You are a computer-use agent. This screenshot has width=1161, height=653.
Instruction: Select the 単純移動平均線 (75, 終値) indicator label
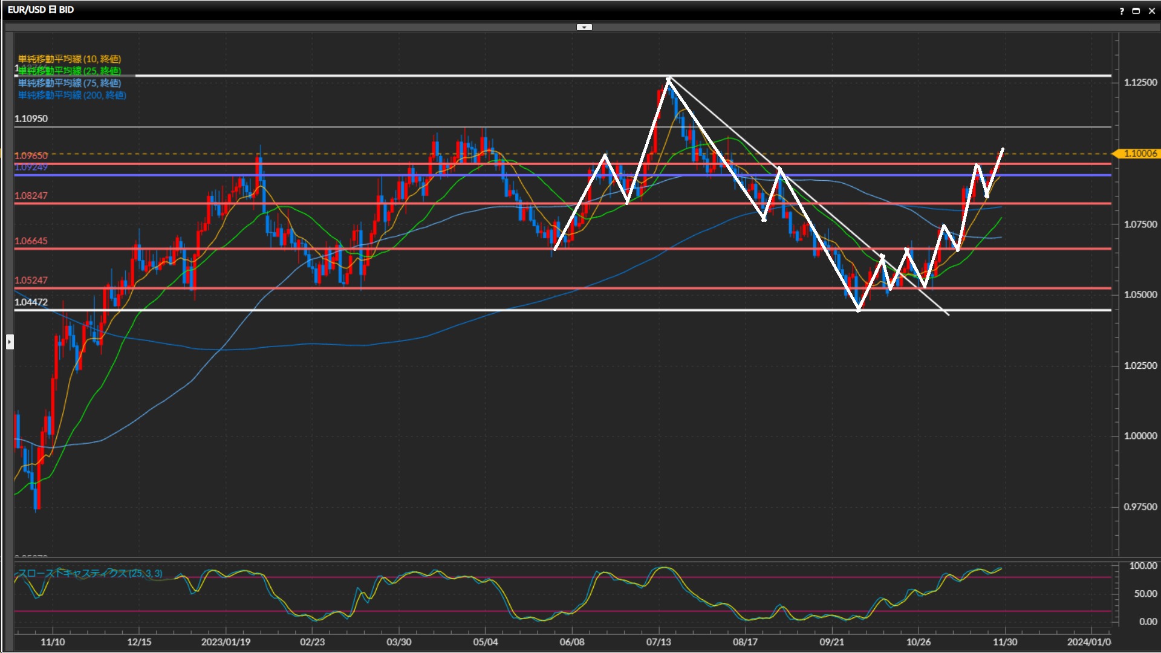pos(70,83)
